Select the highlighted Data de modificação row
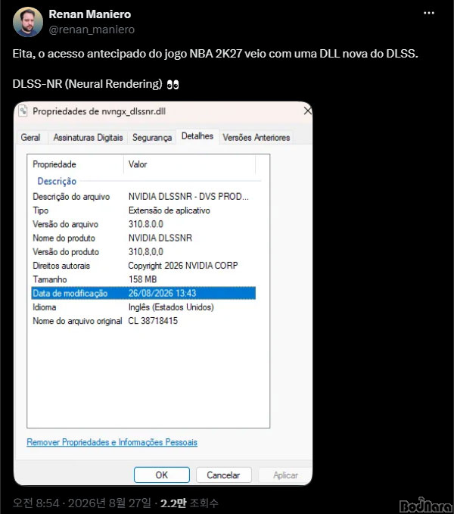The height and width of the screenshot is (514, 454). (x=144, y=293)
